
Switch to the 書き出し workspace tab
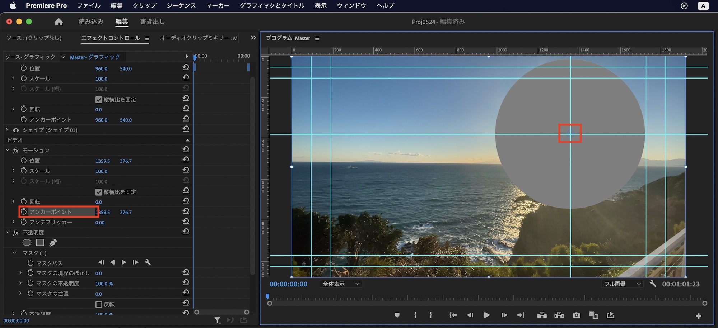(x=152, y=22)
